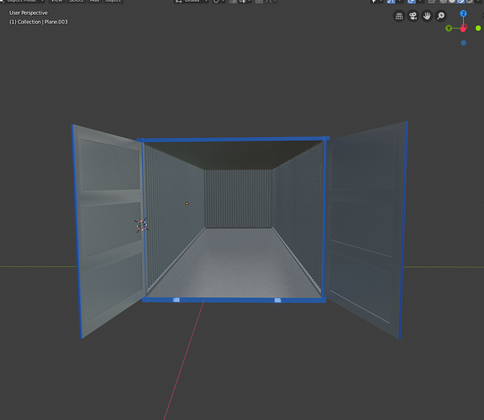Screen dimensions: 484x420
Task: Click the red-white 3D cursor
Action: 141,226
